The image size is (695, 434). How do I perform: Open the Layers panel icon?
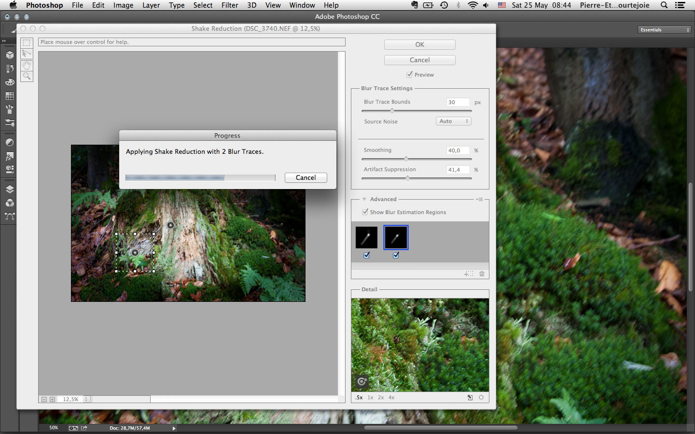[10, 189]
